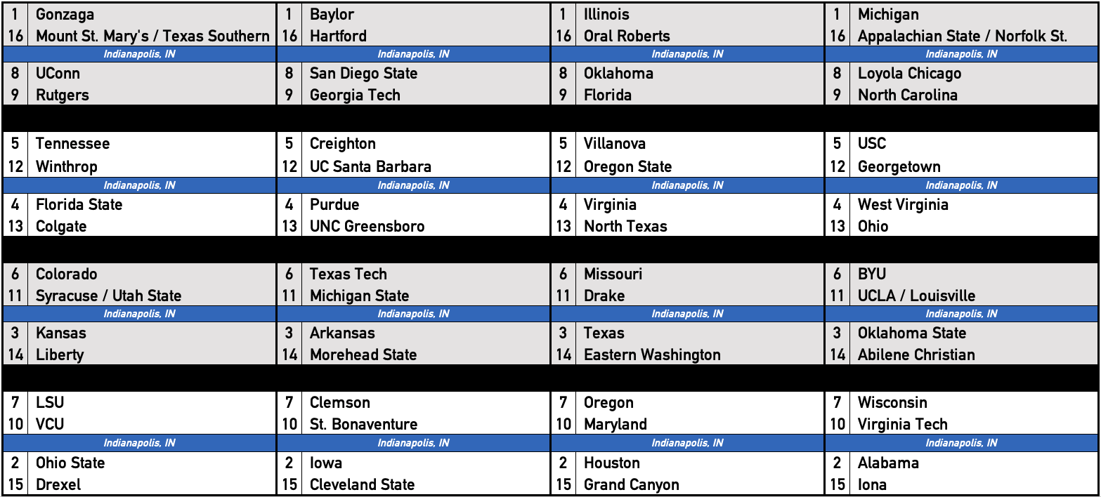Click on Eastern Washington
The image size is (1101, 497).
coord(652,355)
